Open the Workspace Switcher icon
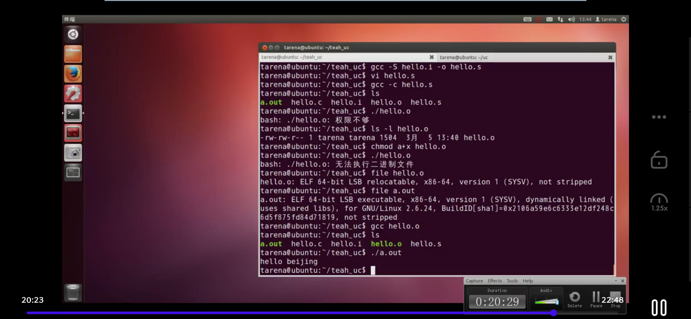Image resolution: width=691 pixels, height=319 pixels. click(73, 172)
